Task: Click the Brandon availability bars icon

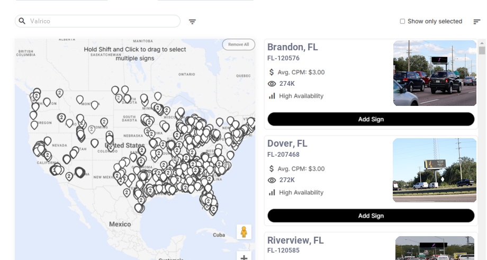Action: (272, 96)
